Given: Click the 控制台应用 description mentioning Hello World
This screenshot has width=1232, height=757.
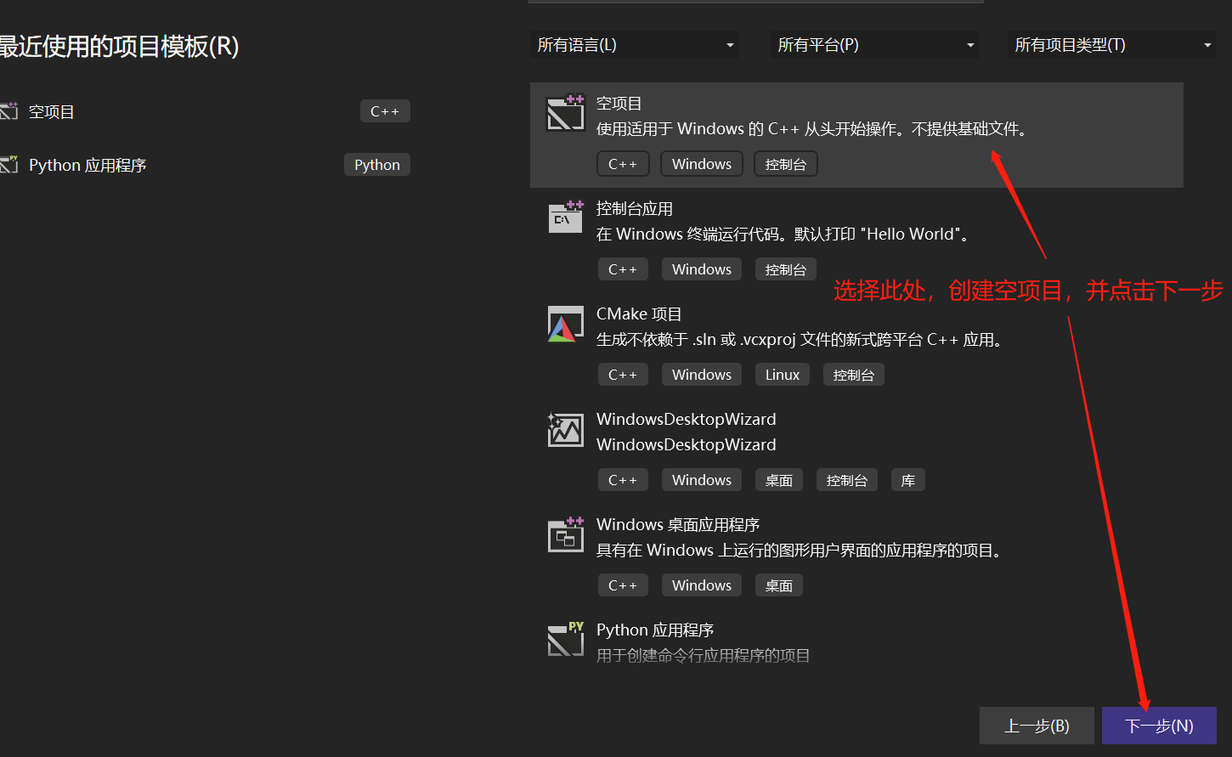Looking at the screenshot, I should click(784, 234).
